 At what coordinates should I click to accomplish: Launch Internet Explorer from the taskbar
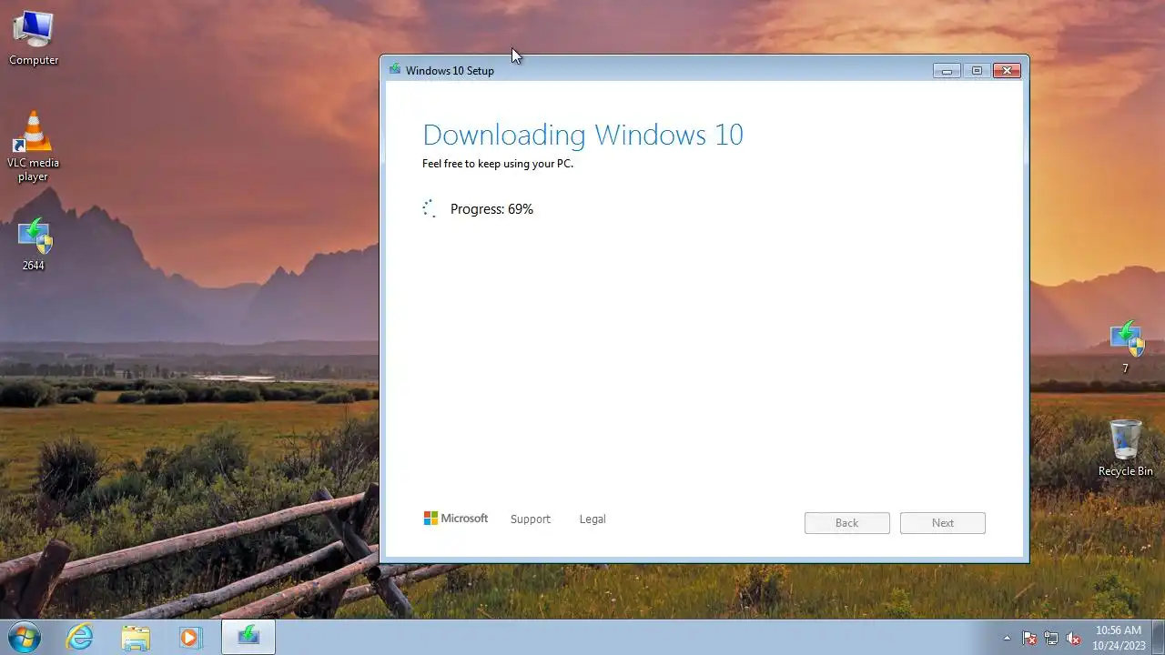[80, 638]
